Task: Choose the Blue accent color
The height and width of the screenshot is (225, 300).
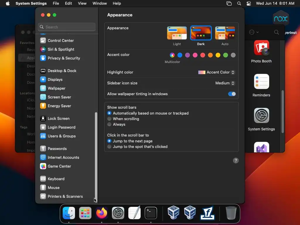Action: click(x=180, y=55)
